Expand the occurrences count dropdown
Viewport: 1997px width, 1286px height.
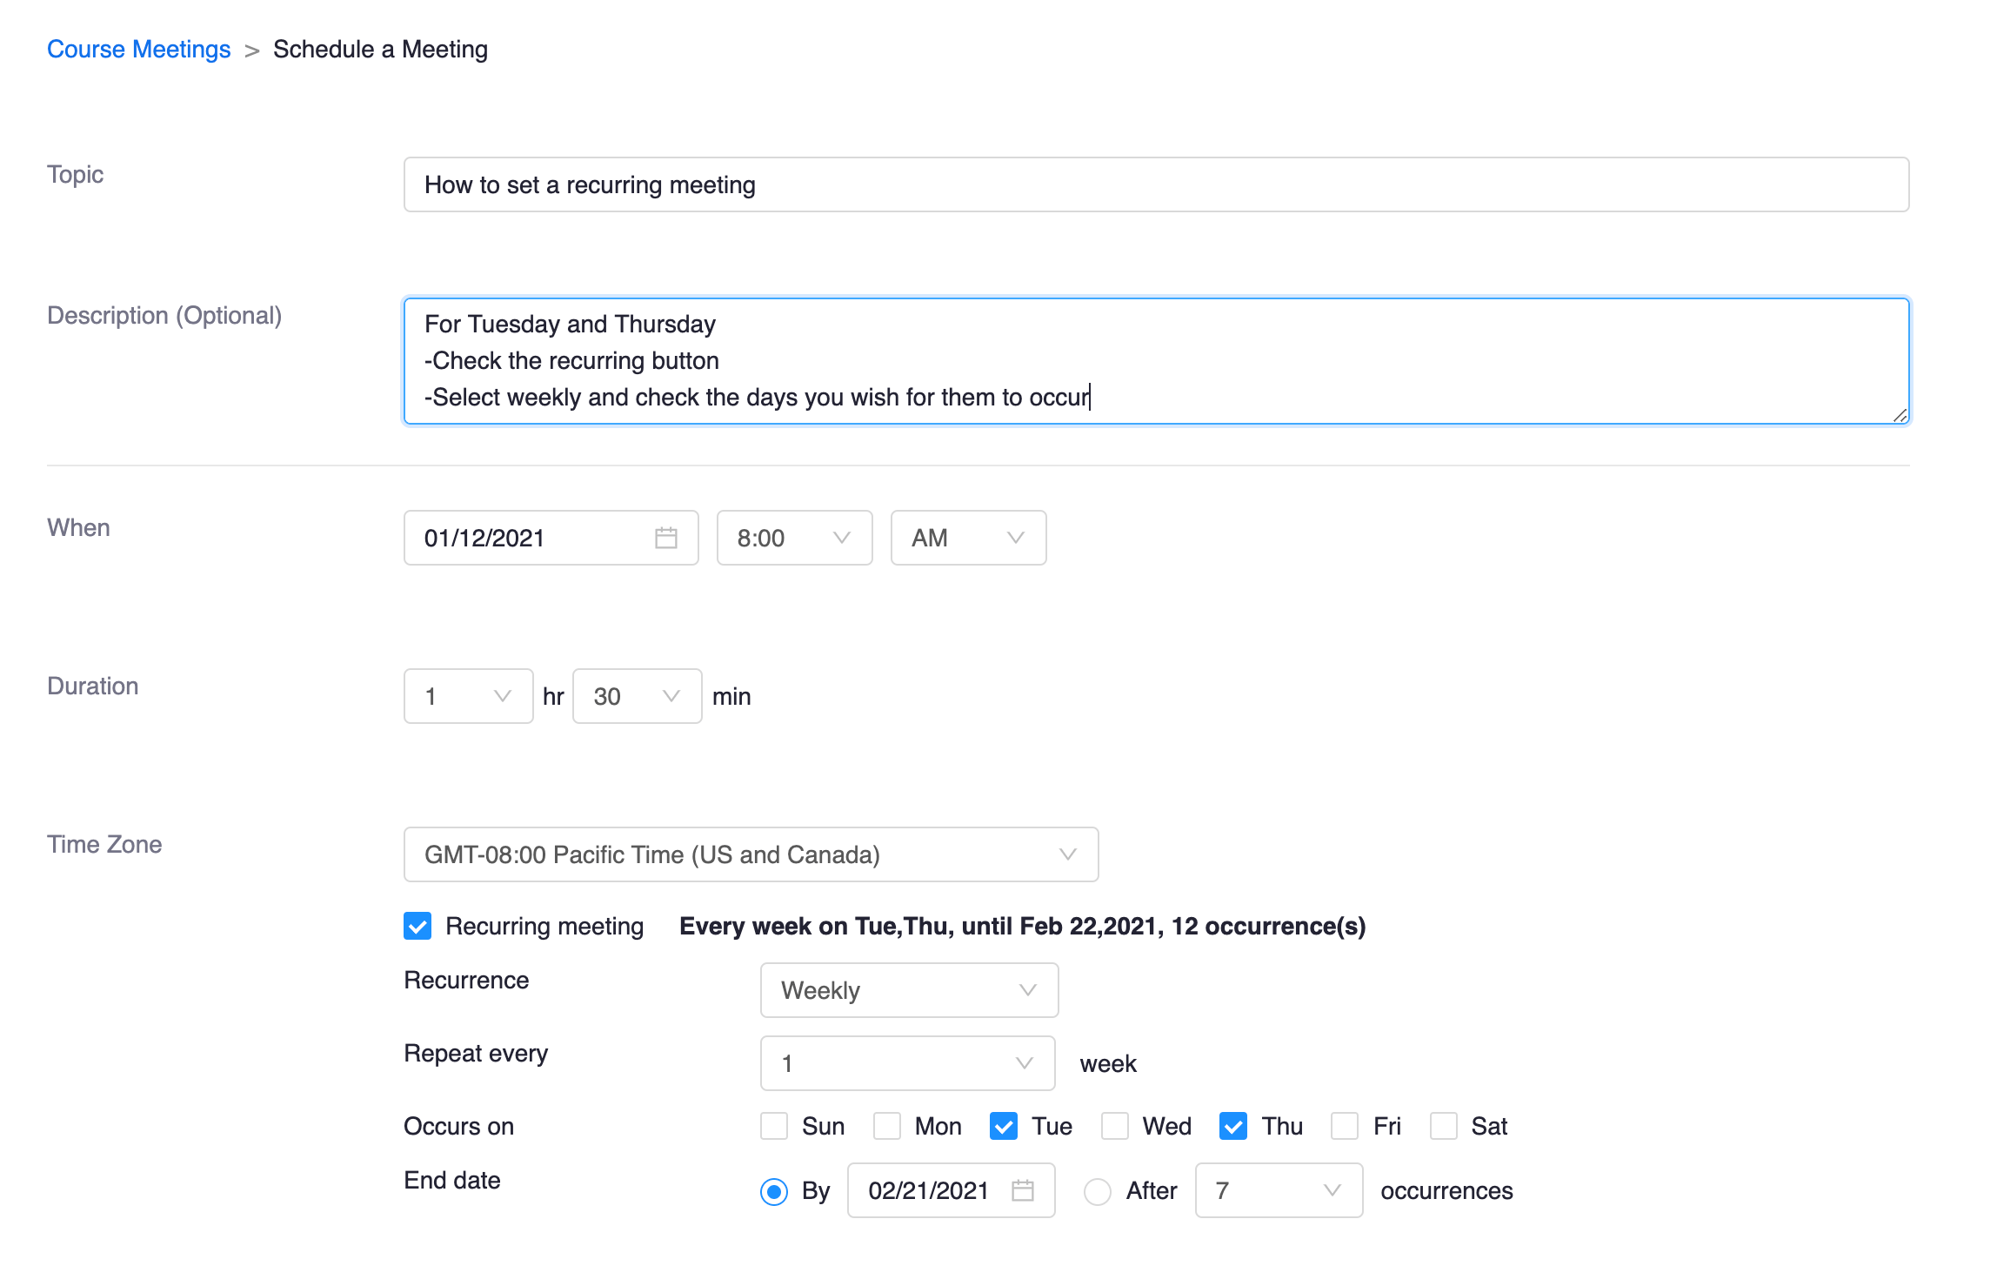(x=1278, y=1190)
